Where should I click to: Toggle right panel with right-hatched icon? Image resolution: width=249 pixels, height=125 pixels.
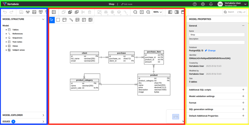[x=177, y=12]
